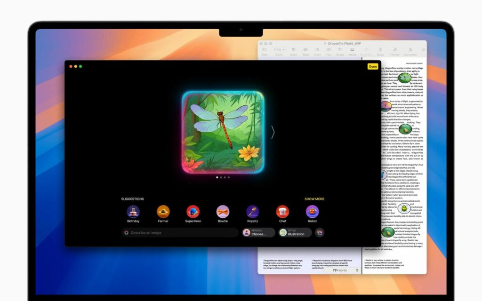482x301 pixels.
Task: Click Insert in the Pages toolbar
Action: [293, 50]
